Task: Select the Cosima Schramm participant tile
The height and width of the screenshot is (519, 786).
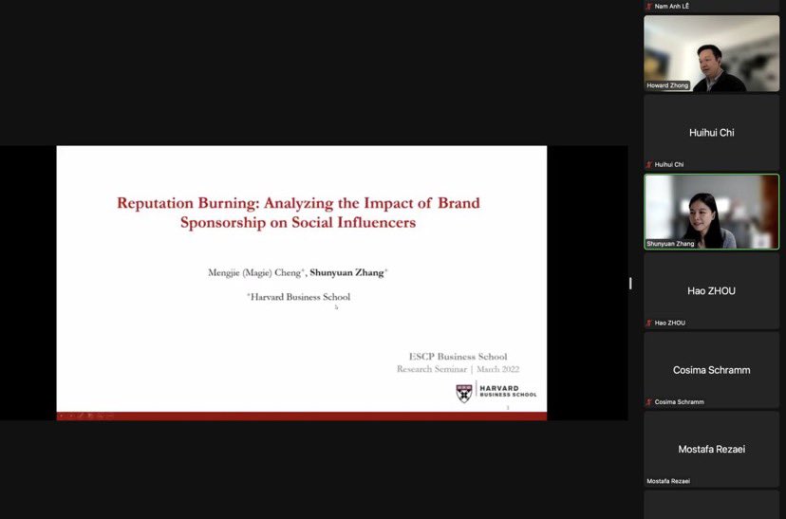Action: coord(711,370)
